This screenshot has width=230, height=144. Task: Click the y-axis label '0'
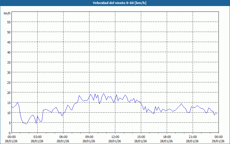coord(10,133)
